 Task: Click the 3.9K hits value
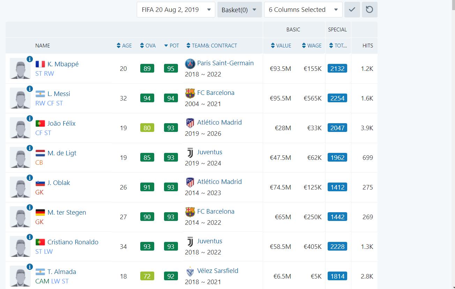(x=367, y=128)
